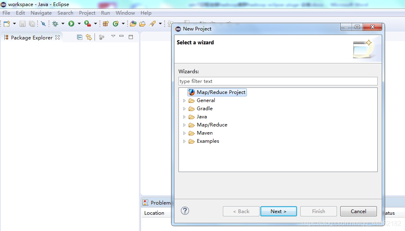Image resolution: width=405 pixels, height=231 pixels.
Task: Click the green Run icon
Action: [71, 24]
